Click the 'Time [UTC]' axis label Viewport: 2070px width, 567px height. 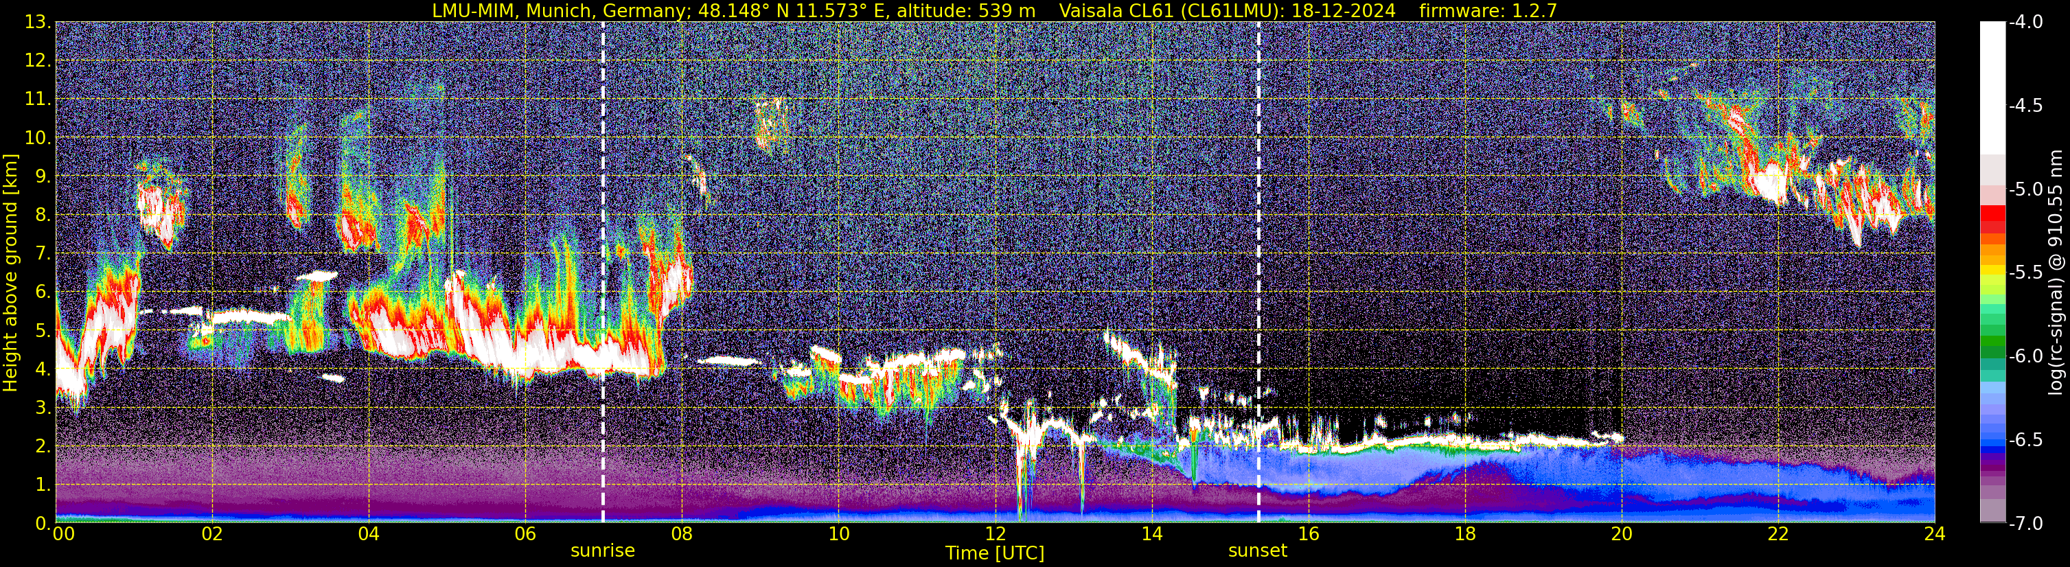[x=995, y=553]
